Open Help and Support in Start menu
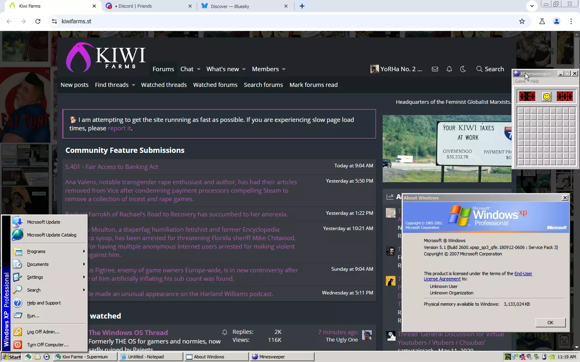The image size is (580, 362). pos(50,303)
